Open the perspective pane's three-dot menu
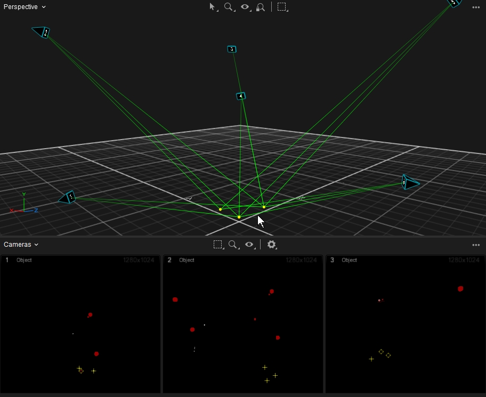Screen dimensions: 486x397 pyautogui.click(x=476, y=7)
